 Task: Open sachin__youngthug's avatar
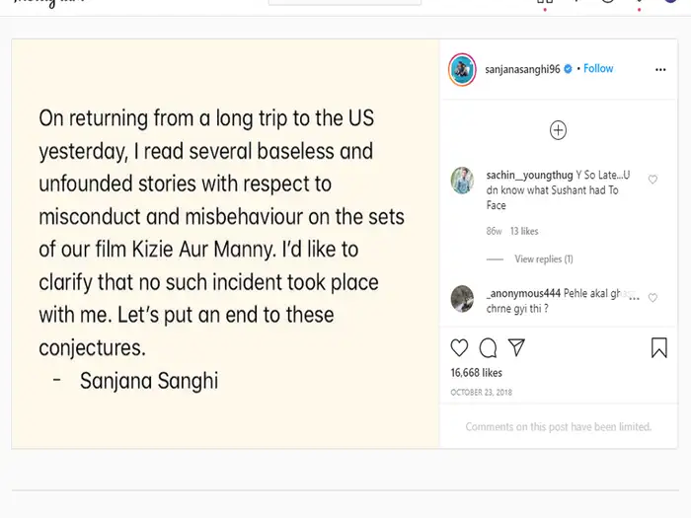tap(463, 180)
